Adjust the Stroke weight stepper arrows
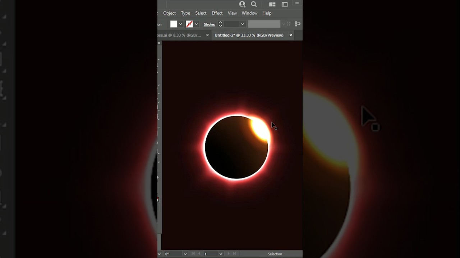 220,24
